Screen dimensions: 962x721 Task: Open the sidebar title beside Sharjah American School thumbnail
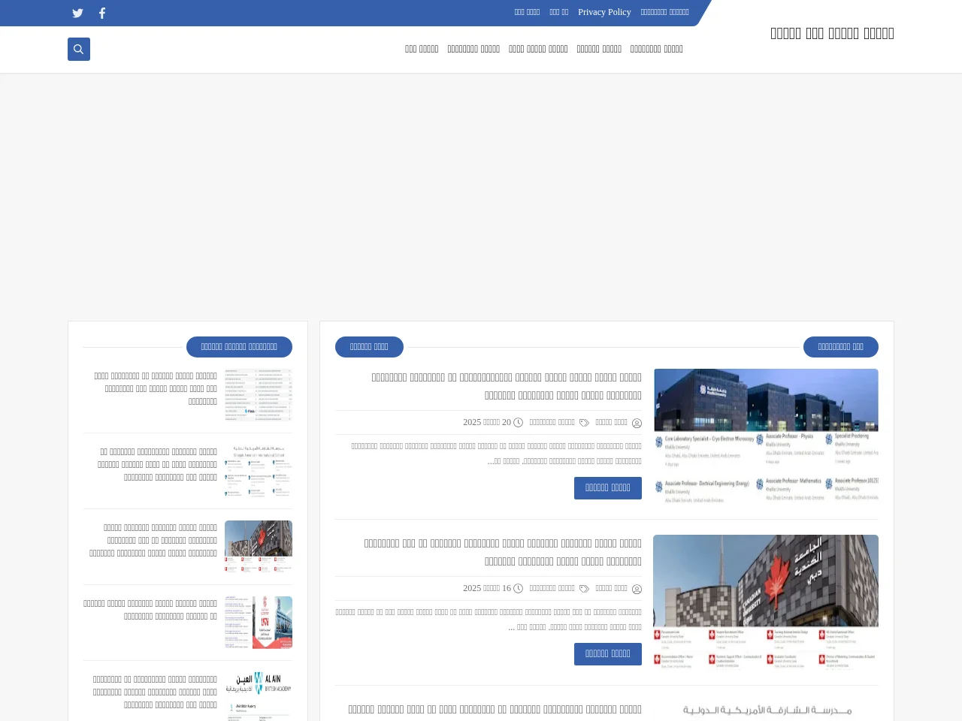pos(157,465)
